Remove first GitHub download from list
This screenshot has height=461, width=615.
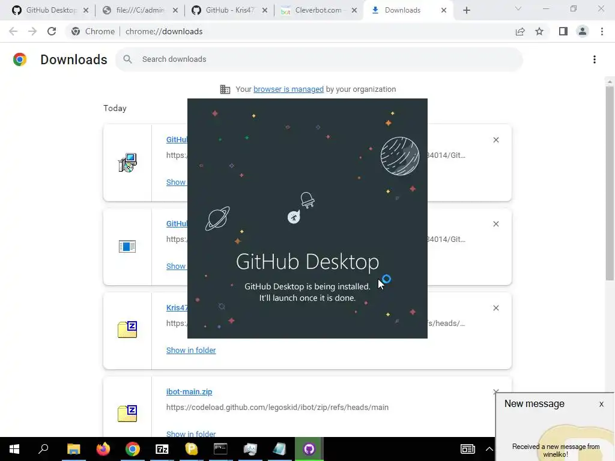point(495,140)
